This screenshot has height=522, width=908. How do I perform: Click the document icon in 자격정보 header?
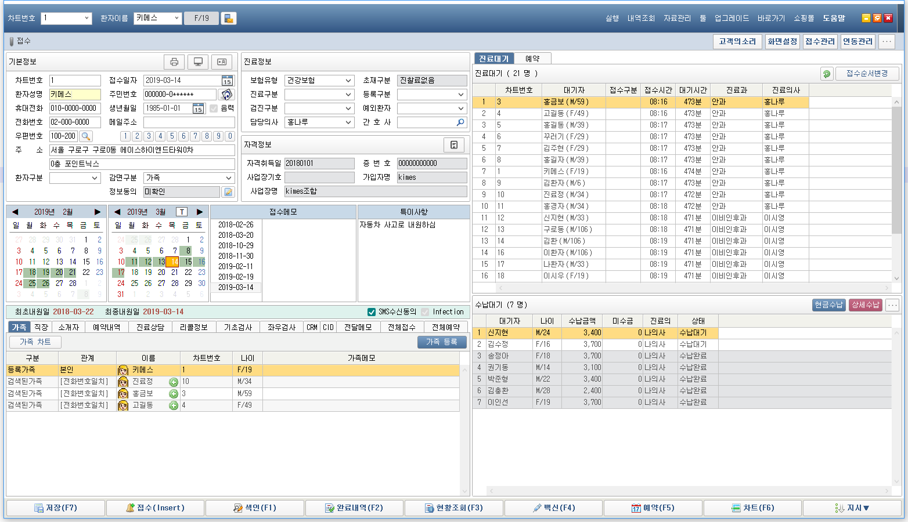coord(454,145)
